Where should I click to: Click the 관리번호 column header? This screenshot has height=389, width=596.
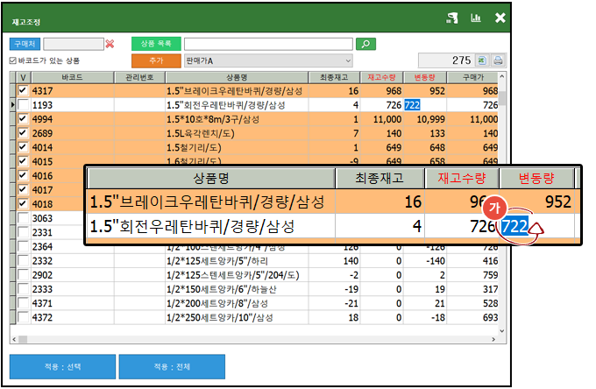pos(139,77)
